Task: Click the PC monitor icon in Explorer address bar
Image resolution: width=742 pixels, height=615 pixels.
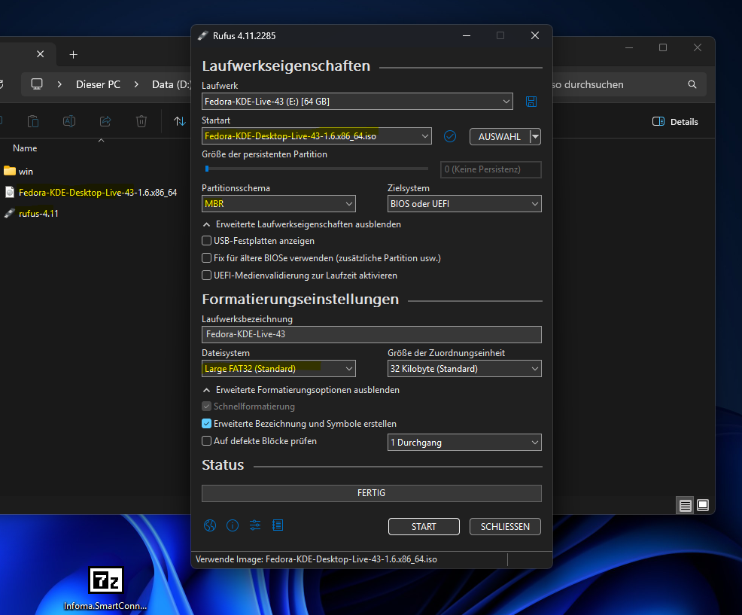Action: (x=37, y=84)
